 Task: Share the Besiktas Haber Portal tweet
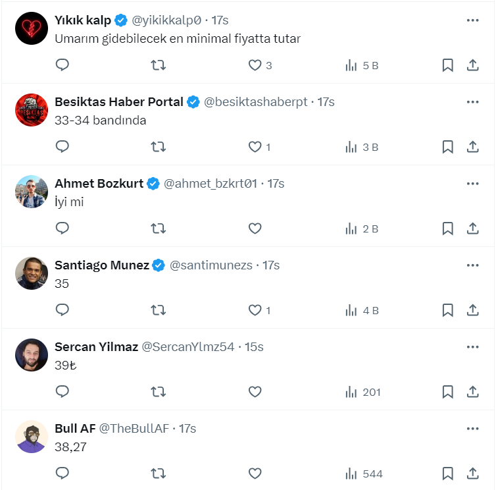pos(472,147)
